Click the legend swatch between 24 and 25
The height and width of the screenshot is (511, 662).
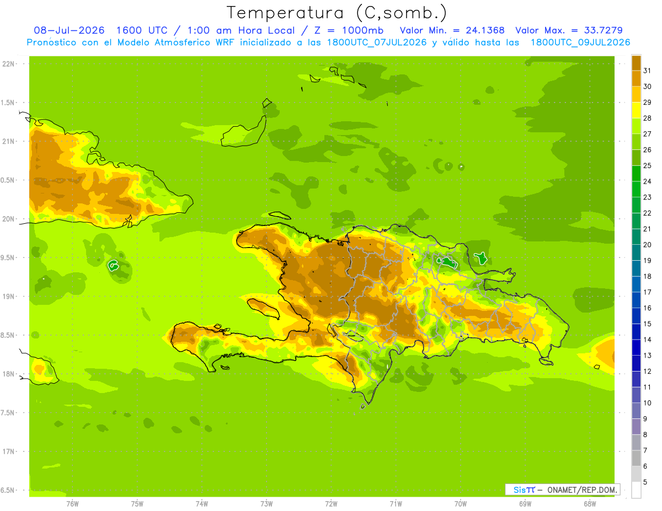tap(636, 174)
